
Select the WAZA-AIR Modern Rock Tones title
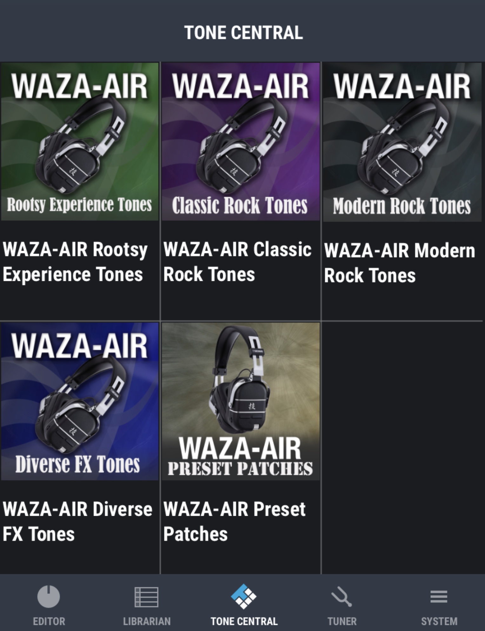(x=400, y=263)
